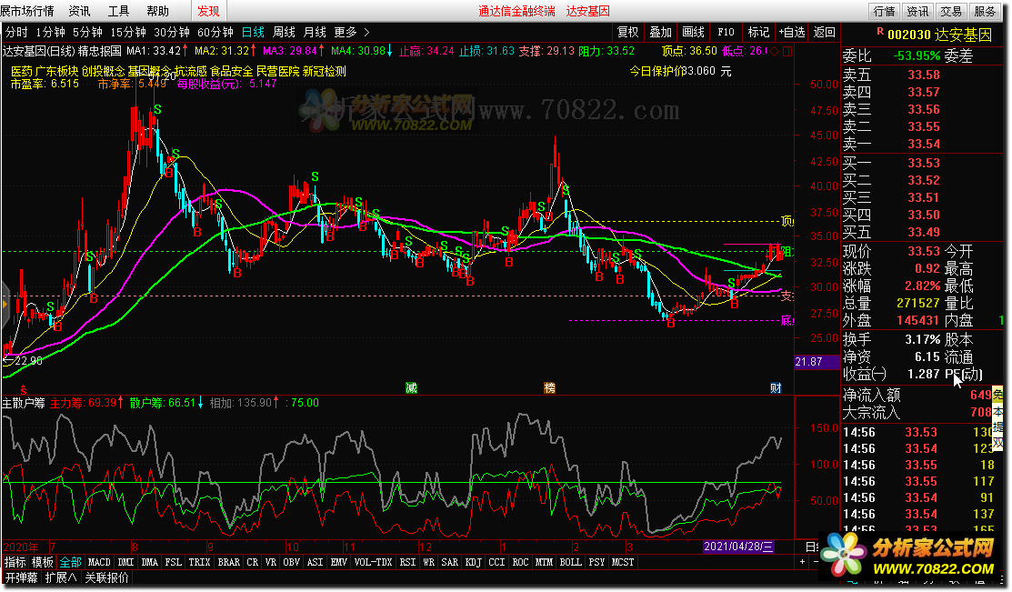The height and width of the screenshot is (592, 1012).
Task: Click the 资讯 button at top right
Action: 917,11
